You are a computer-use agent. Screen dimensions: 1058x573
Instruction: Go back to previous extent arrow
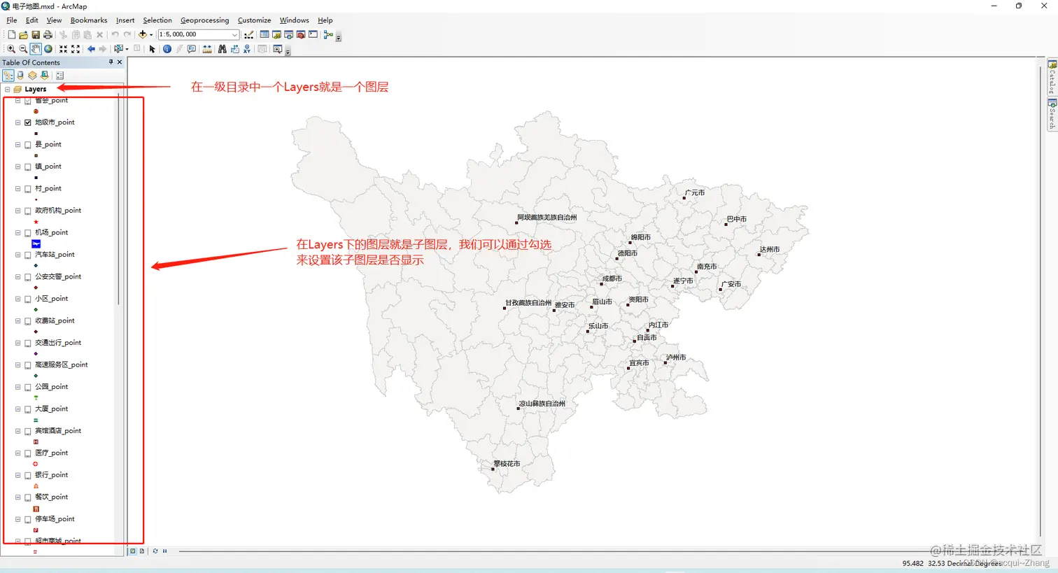(x=91, y=49)
